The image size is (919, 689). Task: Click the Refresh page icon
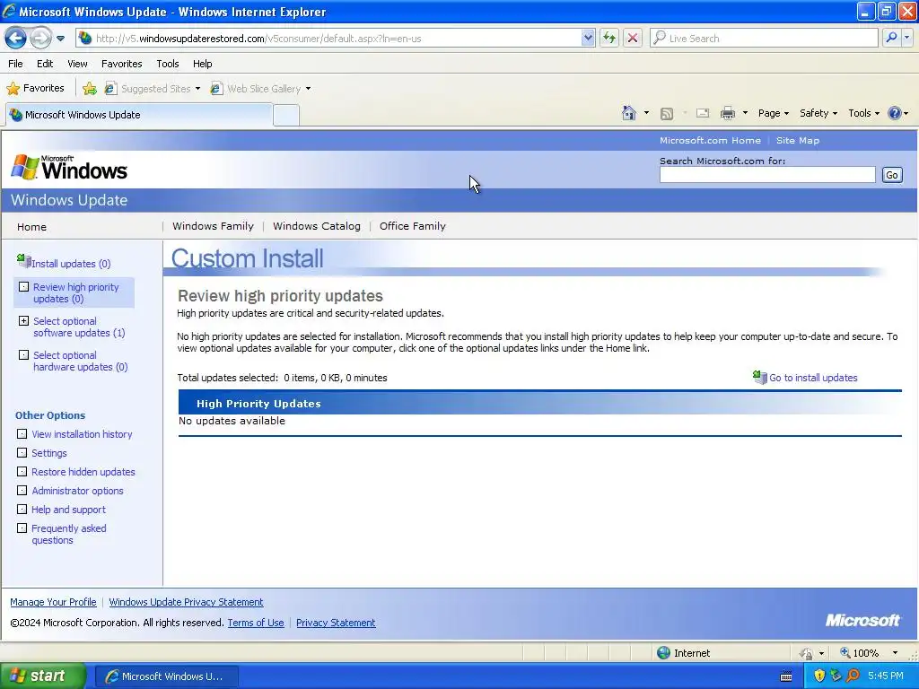pyautogui.click(x=609, y=38)
